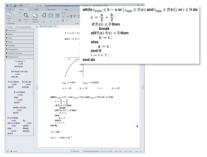Toggle the Editable checkbox in status bar
The width and height of the screenshot is (207, 157).
point(71,151)
